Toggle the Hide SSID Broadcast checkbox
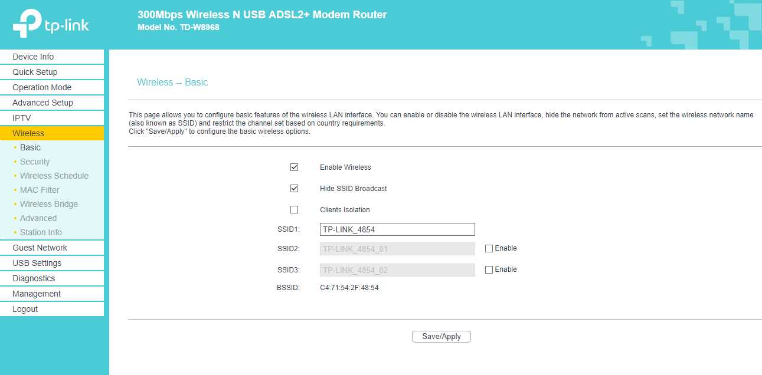The image size is (762, 375). (x=294, y=189)
